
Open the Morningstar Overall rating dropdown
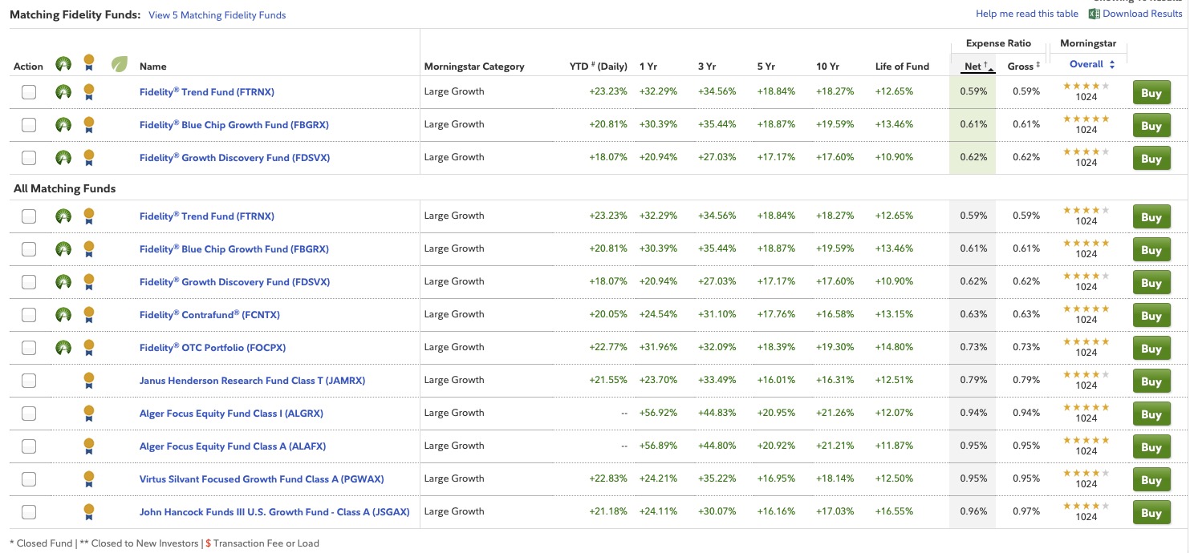tap(1092, 64)
